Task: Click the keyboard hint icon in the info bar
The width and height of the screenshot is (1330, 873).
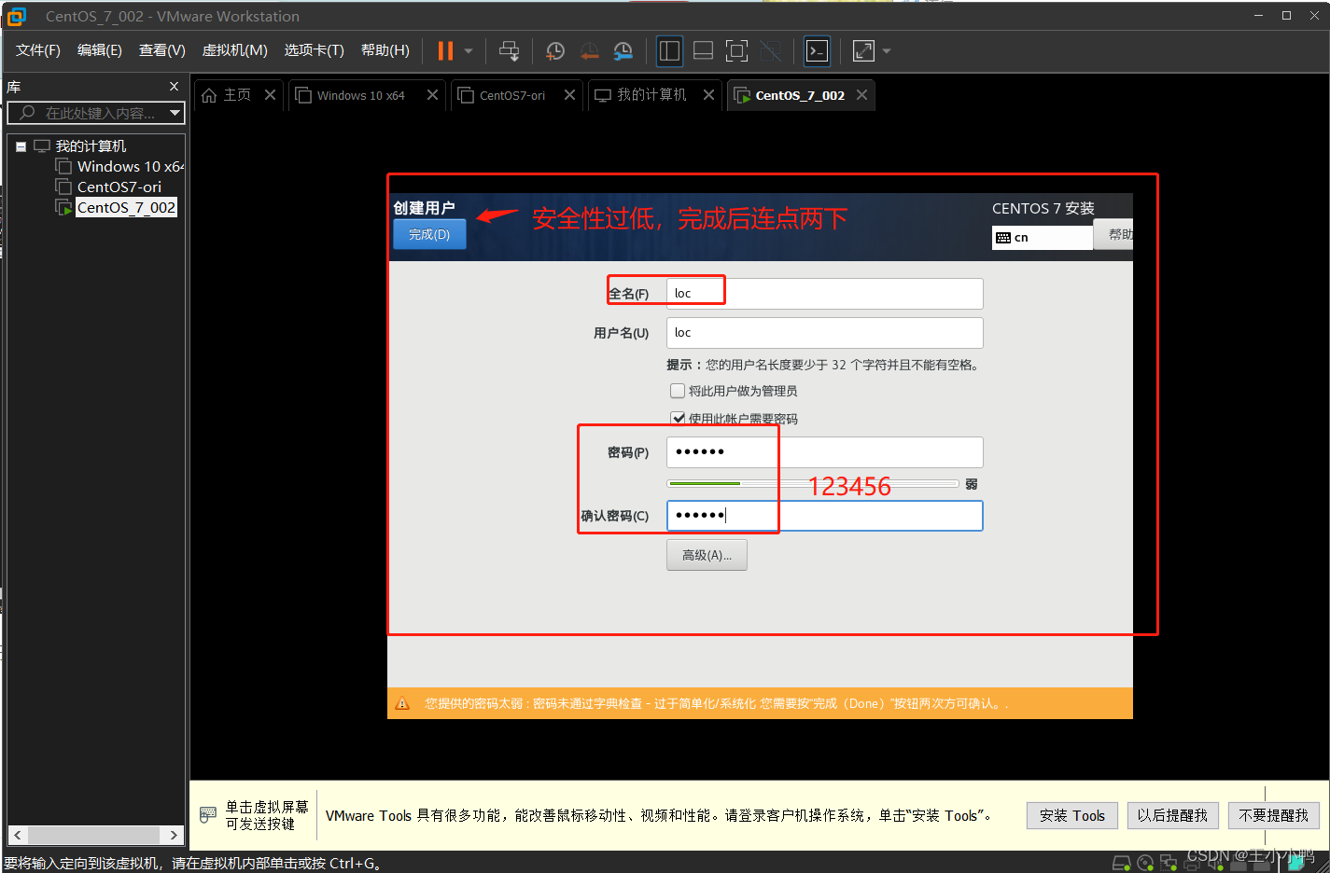Action: point(208,815)
